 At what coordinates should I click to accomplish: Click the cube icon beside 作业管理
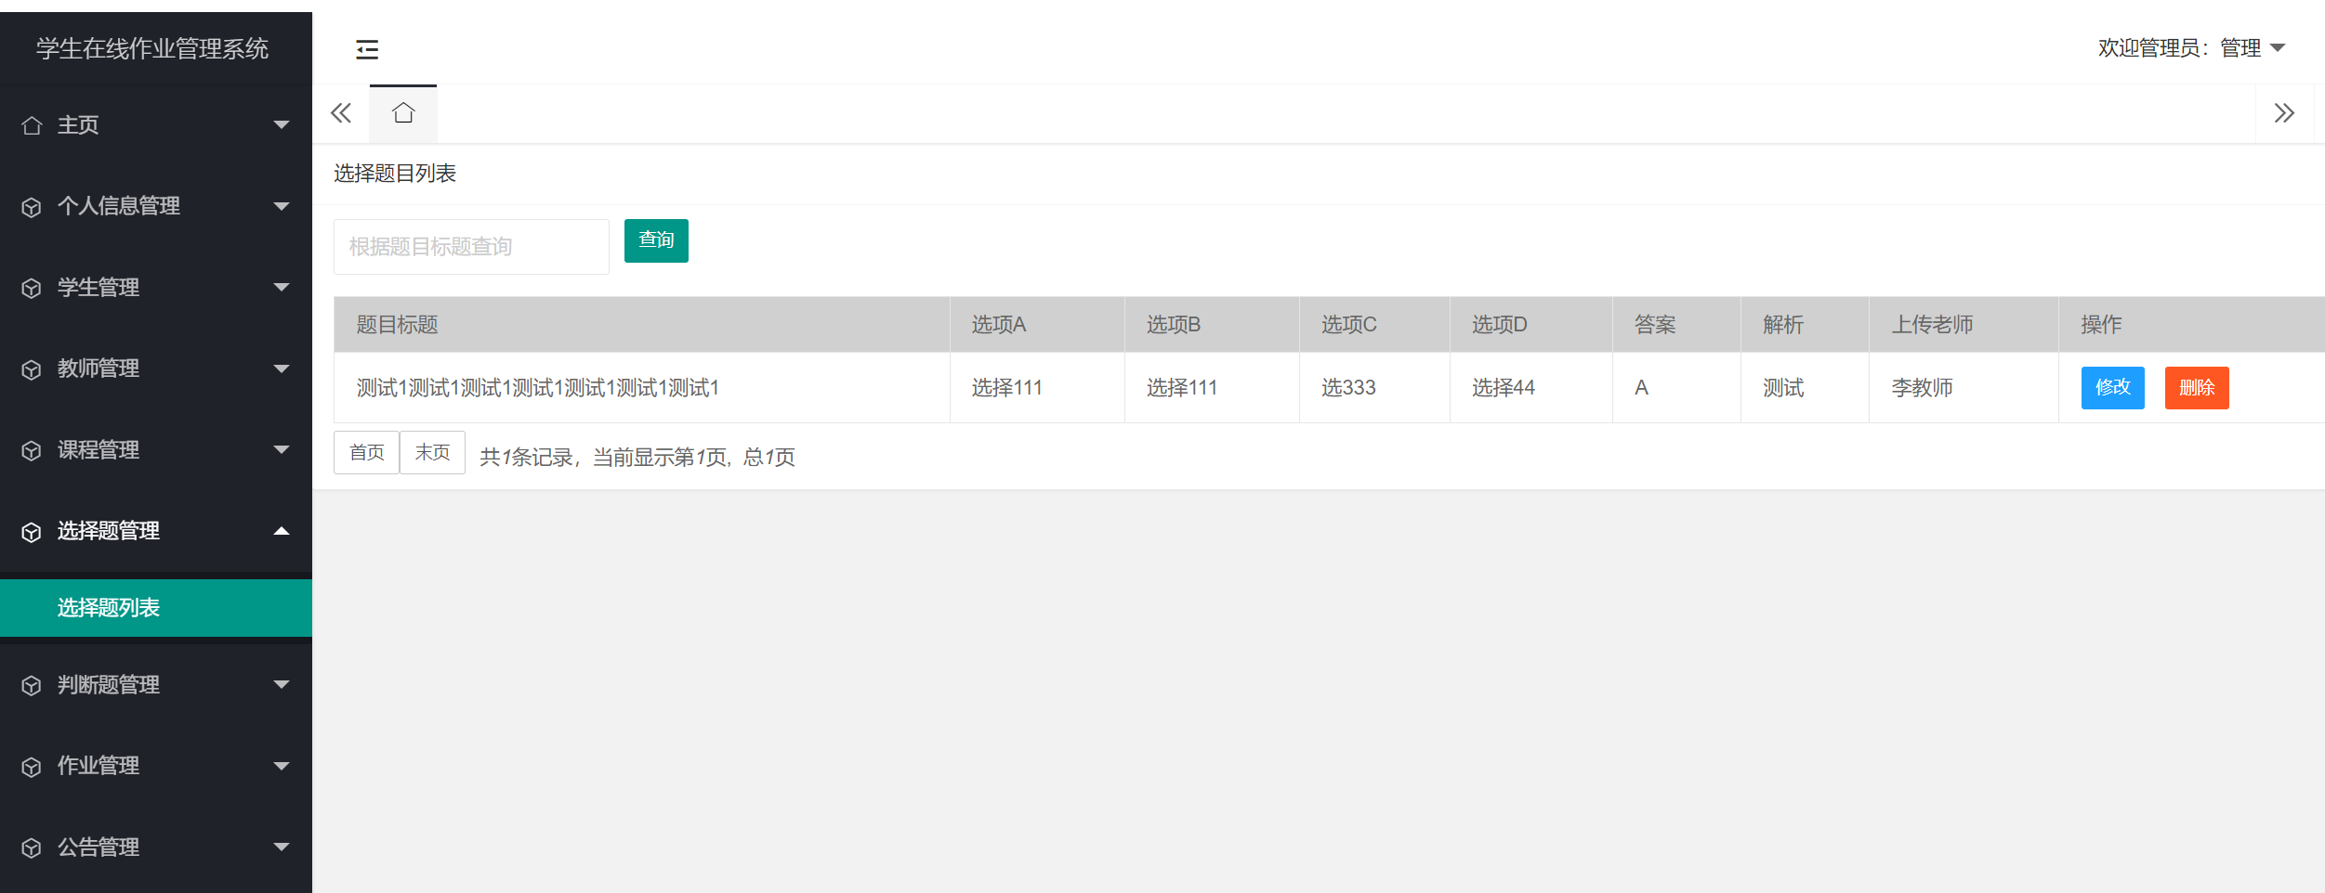click(32, 767)
